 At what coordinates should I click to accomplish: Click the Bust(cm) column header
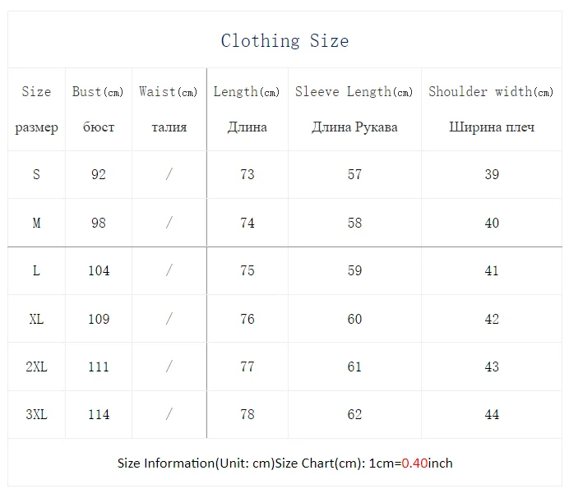[x=99, y=92]
